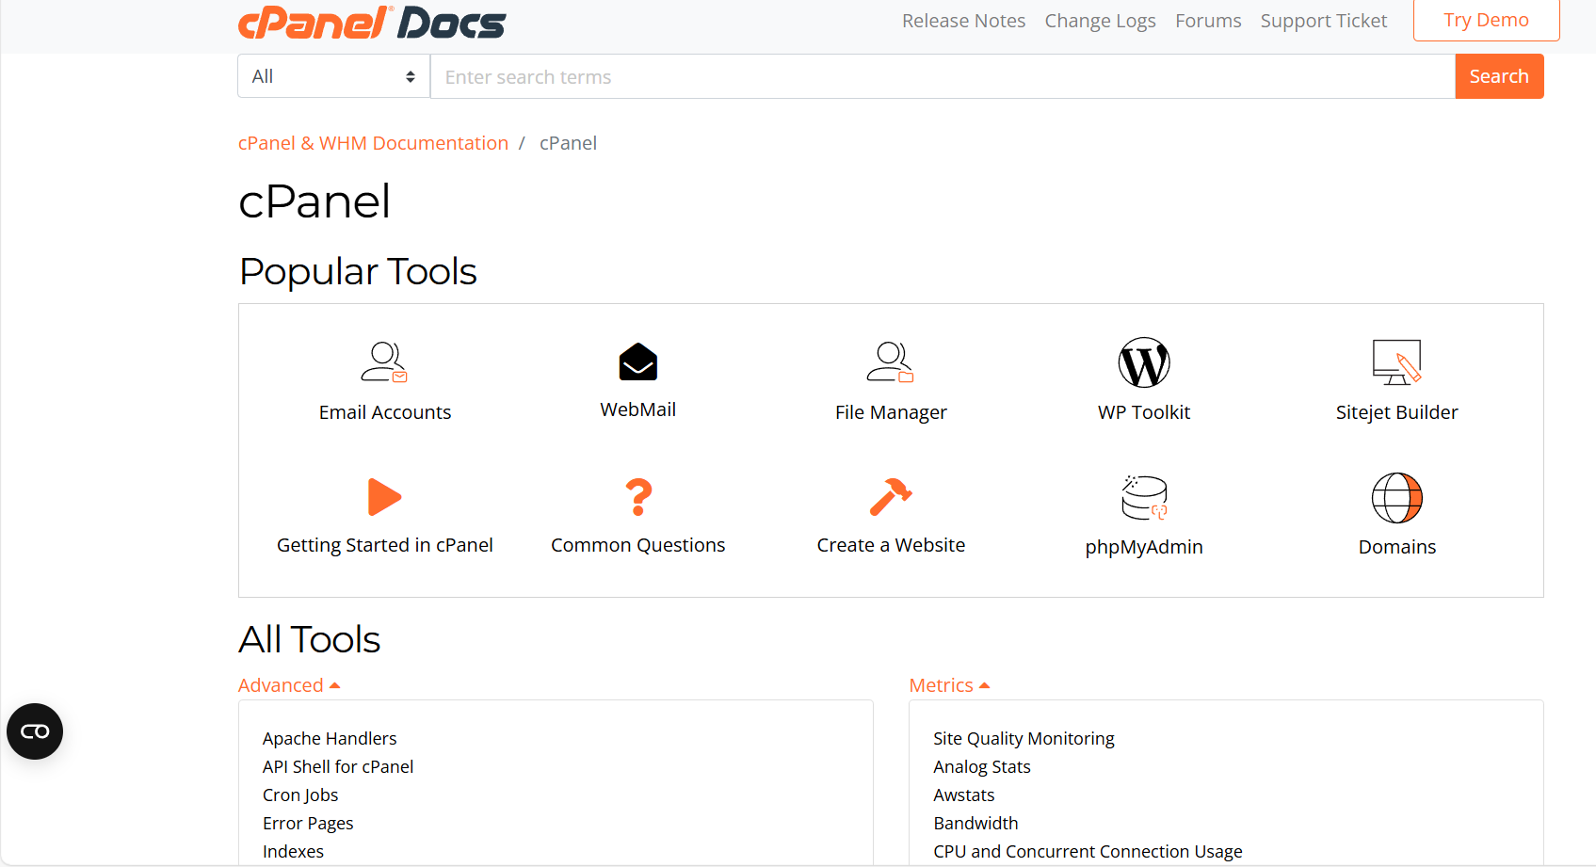Click the Common Questions question-mark icon
This screenshot has height=867, width=1596.
click(638, 497)
